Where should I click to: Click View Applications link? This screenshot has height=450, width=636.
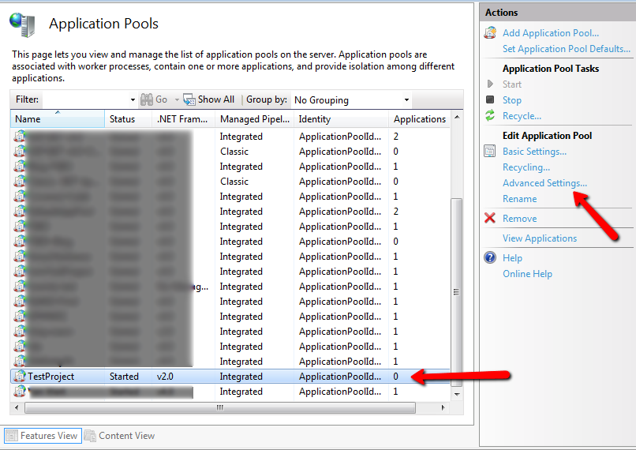(x=540, y=238)
